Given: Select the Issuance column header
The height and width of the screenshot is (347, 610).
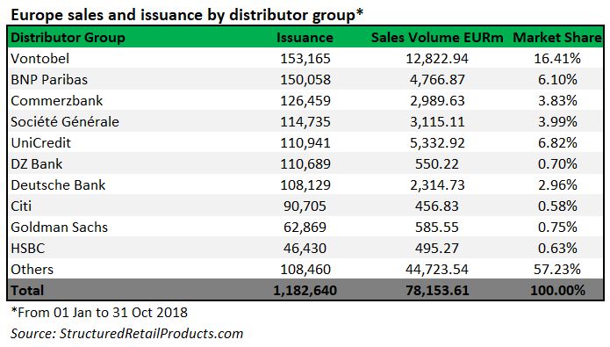Looking at the screenshot, I should [305, 38].
